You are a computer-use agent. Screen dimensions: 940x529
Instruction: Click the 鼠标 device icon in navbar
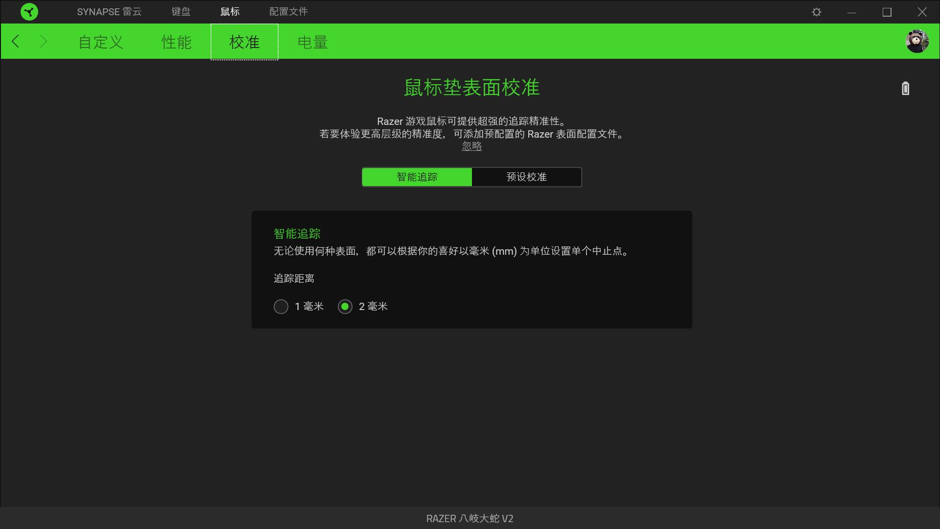pyautogui.click(x=230, y=11)
